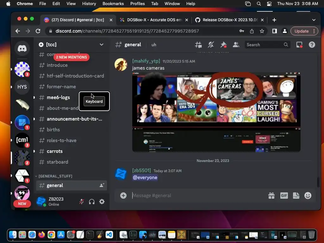Open the Nitro gift icon
Image resolution: width=324 pixels, height=243 pixels.
(x=271, y=196)
